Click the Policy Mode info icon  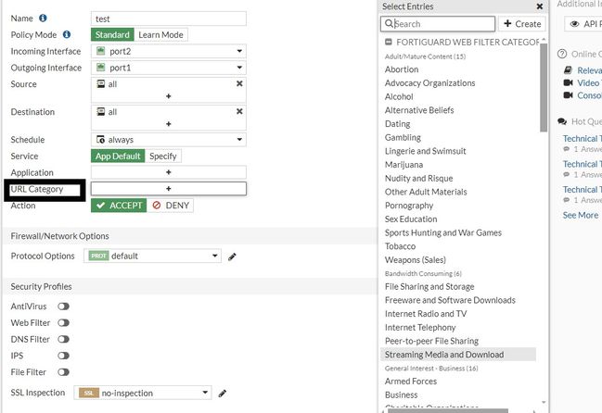click(67, 34)
